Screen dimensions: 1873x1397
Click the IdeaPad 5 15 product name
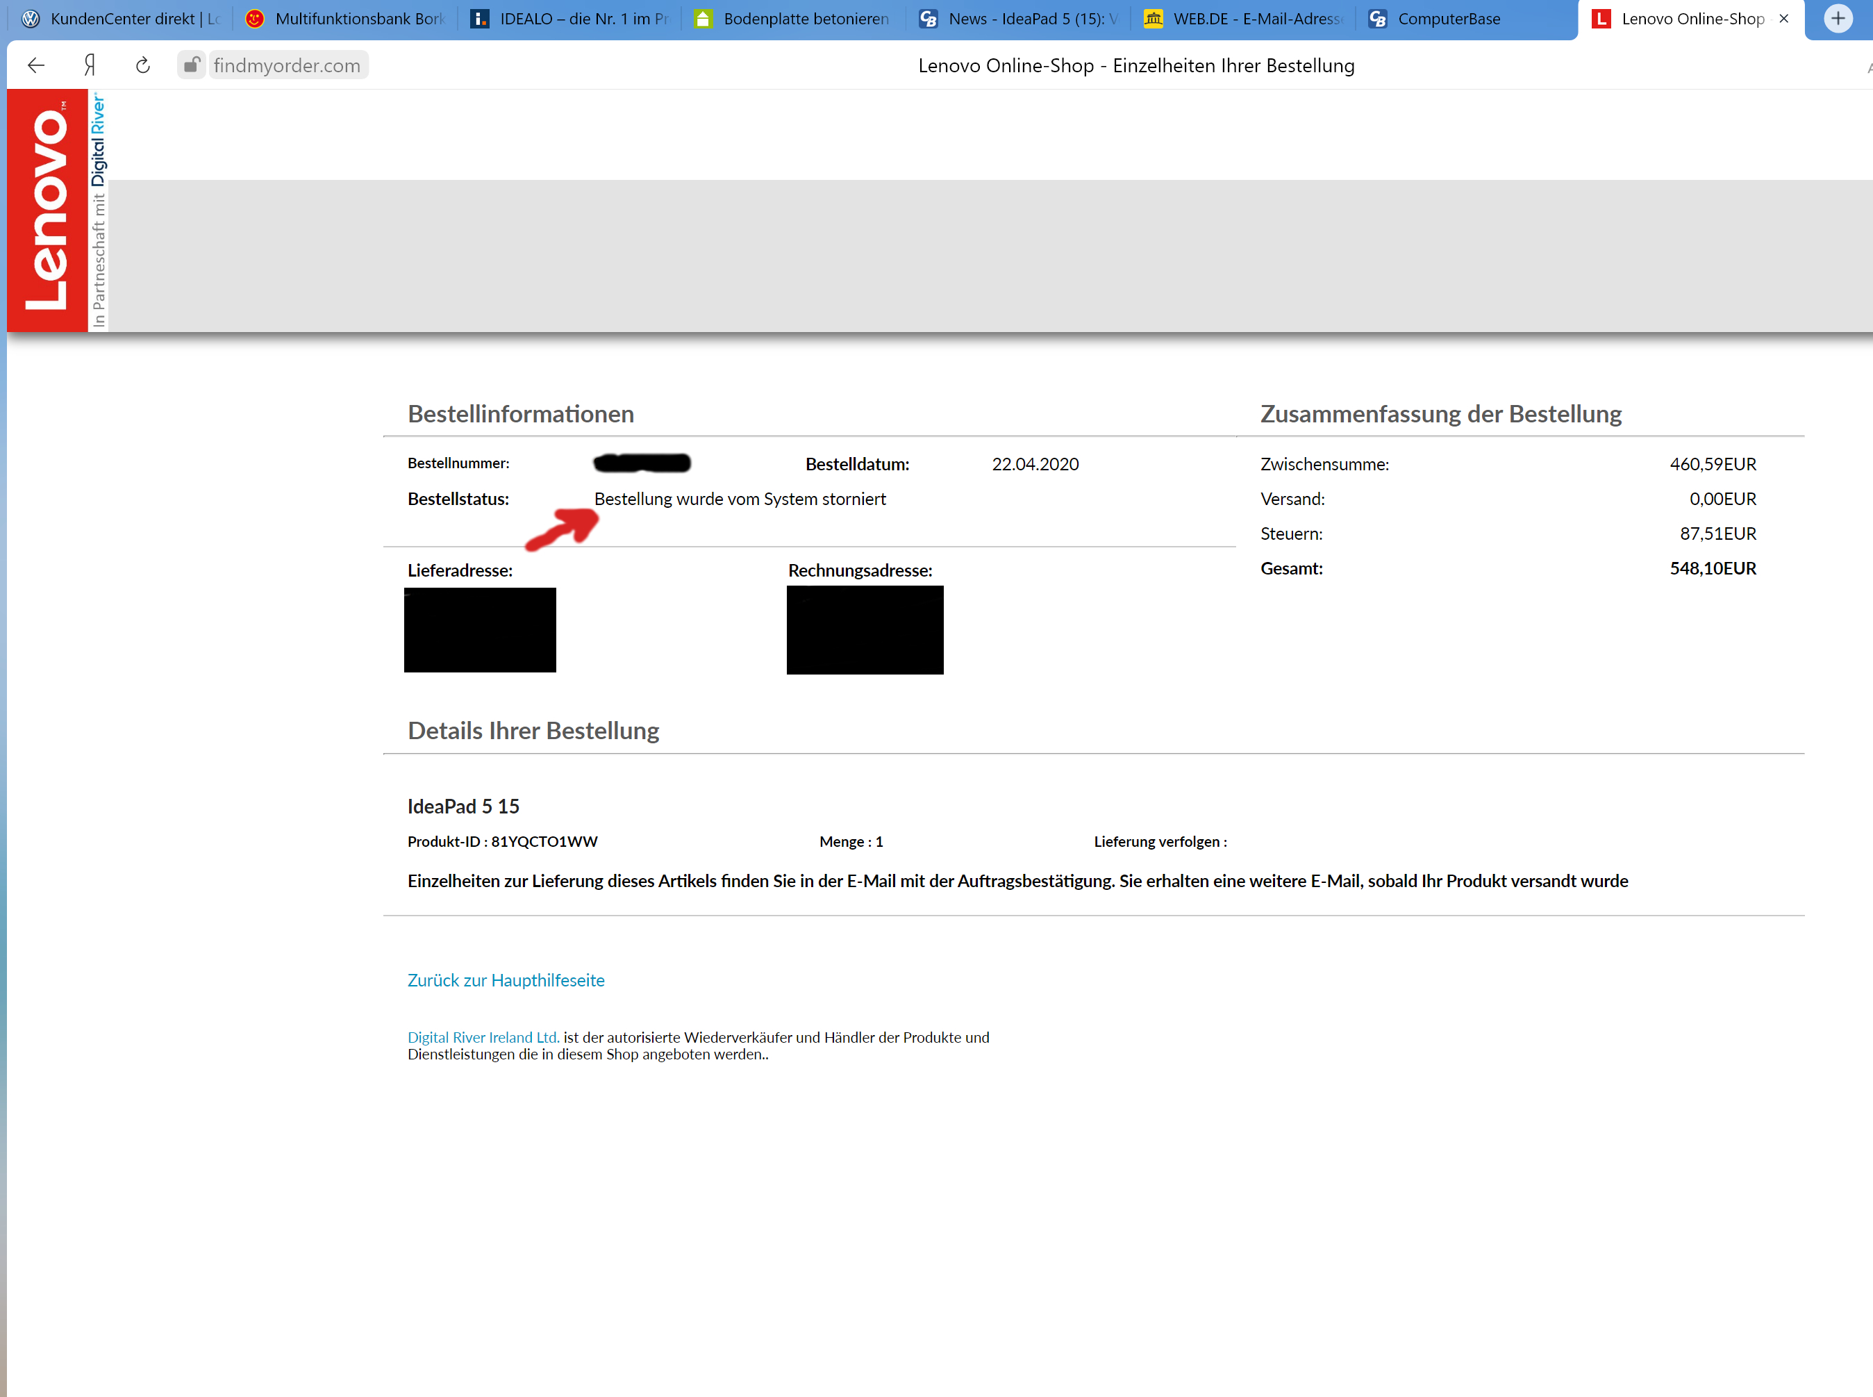[463, 806]
